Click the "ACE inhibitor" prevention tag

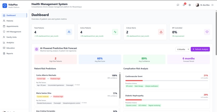click(142, 105)
